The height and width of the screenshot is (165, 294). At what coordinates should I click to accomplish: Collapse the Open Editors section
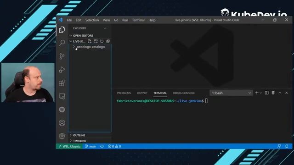(90, 36)
